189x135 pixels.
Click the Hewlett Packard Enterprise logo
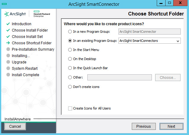pyautogui.click(x=42, y=14)
